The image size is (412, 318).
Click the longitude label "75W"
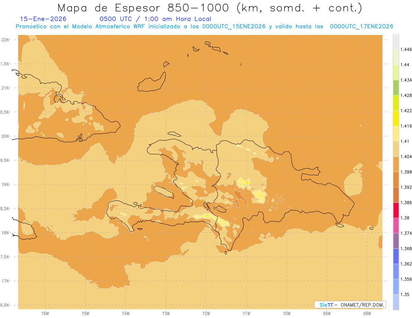pos(85,314)
